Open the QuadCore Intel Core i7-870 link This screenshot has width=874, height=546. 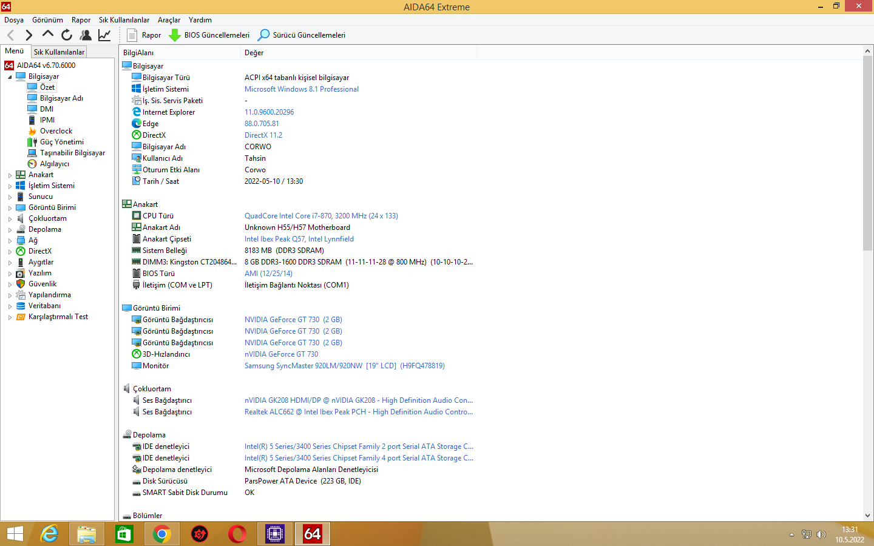pyautogui.click(x=321, y=216)
